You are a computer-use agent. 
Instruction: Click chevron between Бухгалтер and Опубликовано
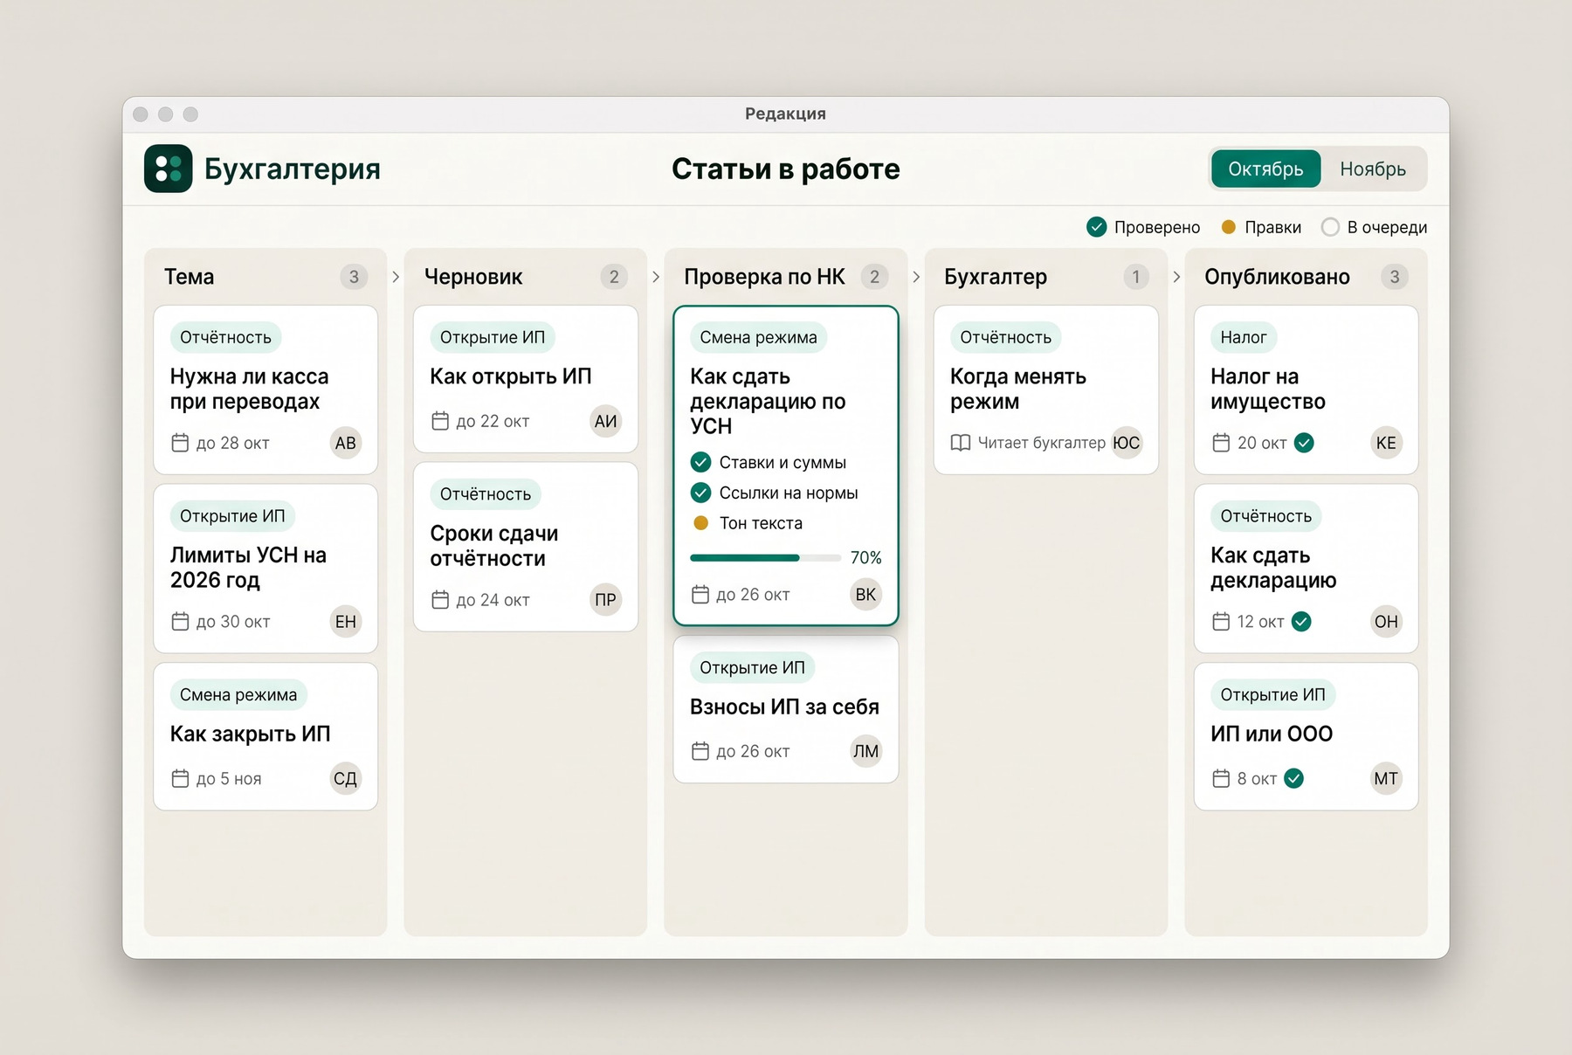pyautogui.click(x=1176, y=277)
